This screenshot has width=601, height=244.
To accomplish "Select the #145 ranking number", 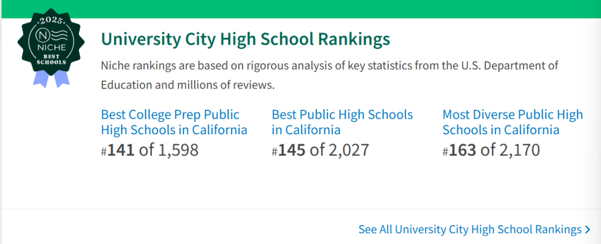I will [288, 150].
